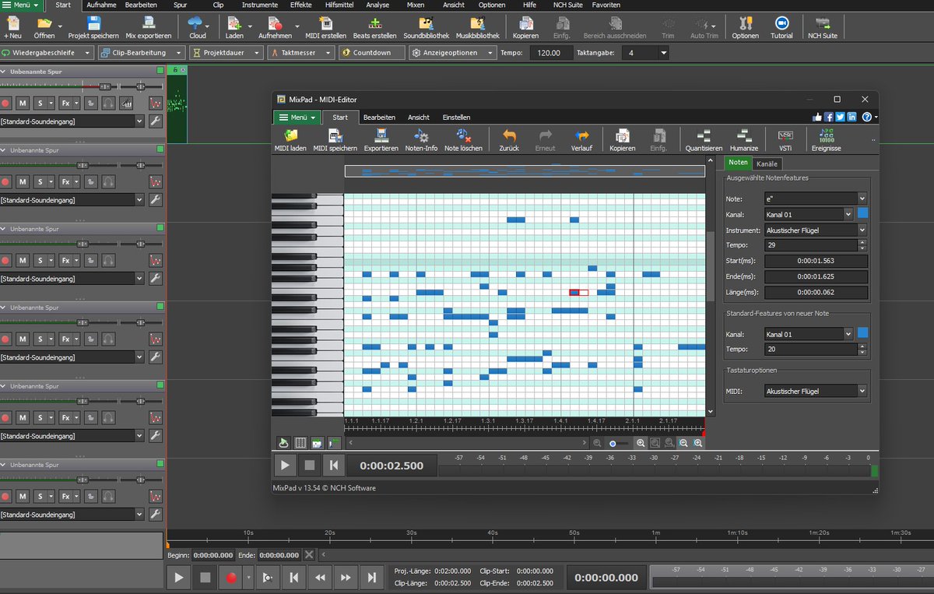Click the Zurück undo icon
Image resolution: width=934 pixels, height=594 pixels.
pyautogui.click(x=509, y=140)
